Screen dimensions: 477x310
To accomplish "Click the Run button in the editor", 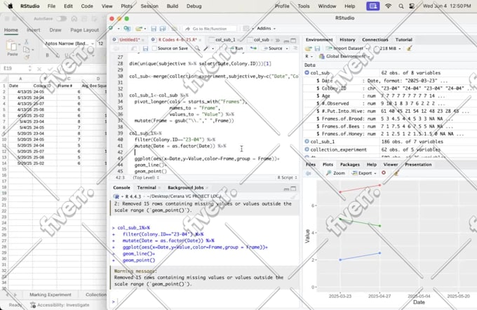I will [236, 48].
